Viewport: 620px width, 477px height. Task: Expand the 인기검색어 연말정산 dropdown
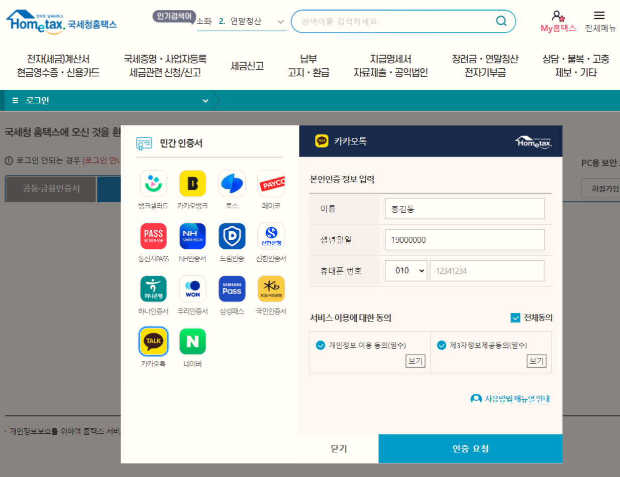[281, 22]
